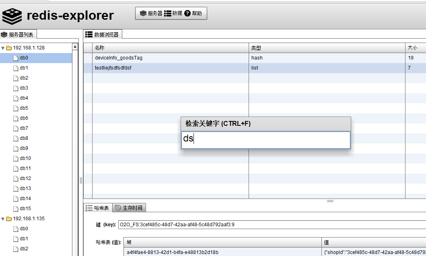Click the horizontal splitter handle above 哈希表

click(x=330, y=201)
